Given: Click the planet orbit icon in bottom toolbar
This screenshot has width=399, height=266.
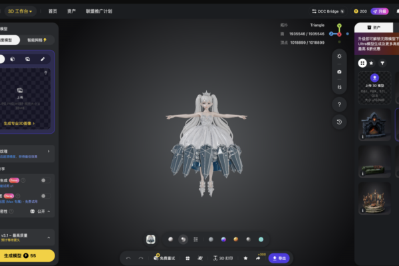Looking at the screenshot, I should pos(200,258).
